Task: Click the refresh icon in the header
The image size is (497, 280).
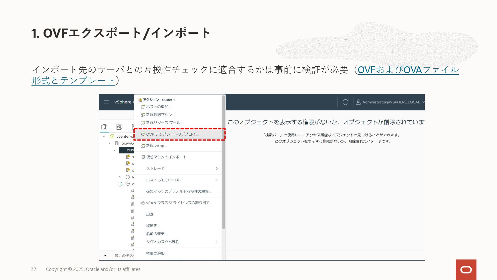Action: (x=345, y=102)
